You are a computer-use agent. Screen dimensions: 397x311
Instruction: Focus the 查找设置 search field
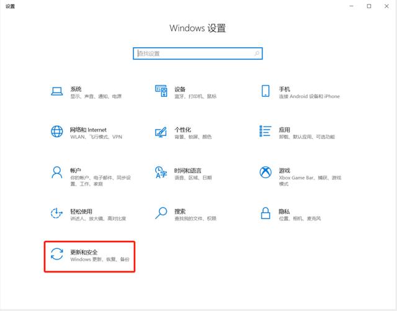(198, 53)
